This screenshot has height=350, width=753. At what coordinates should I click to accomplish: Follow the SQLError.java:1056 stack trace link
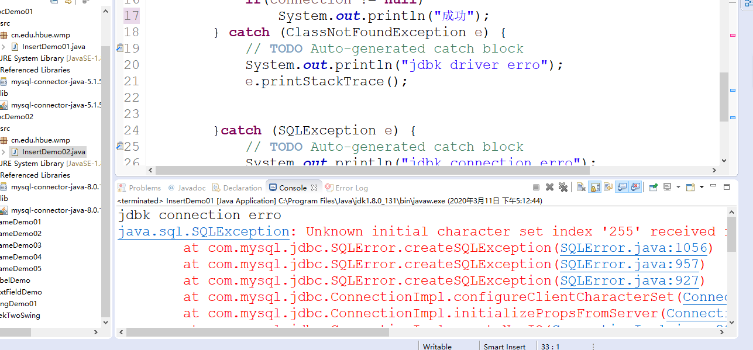(634, 248)
